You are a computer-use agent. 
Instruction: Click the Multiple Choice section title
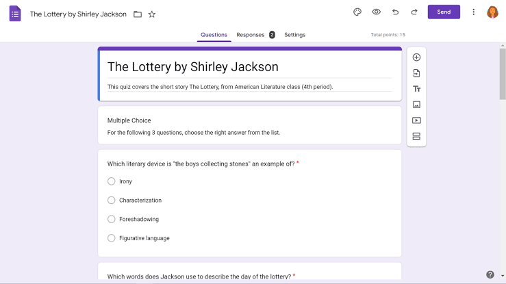click(129, 120)
